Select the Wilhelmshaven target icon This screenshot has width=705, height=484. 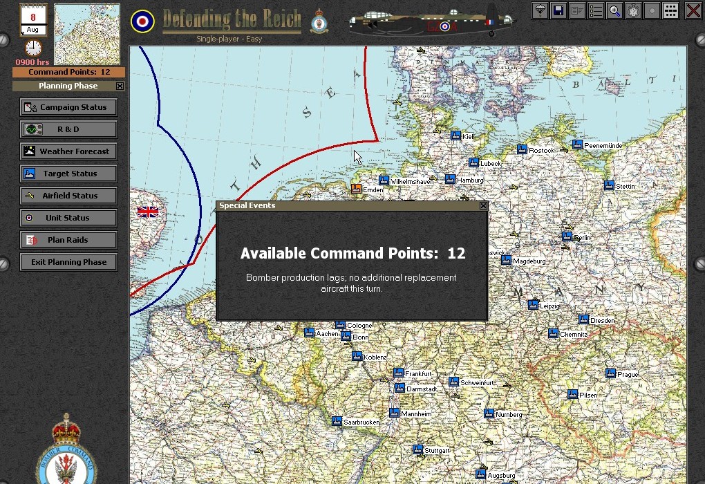tap(384, 180)
